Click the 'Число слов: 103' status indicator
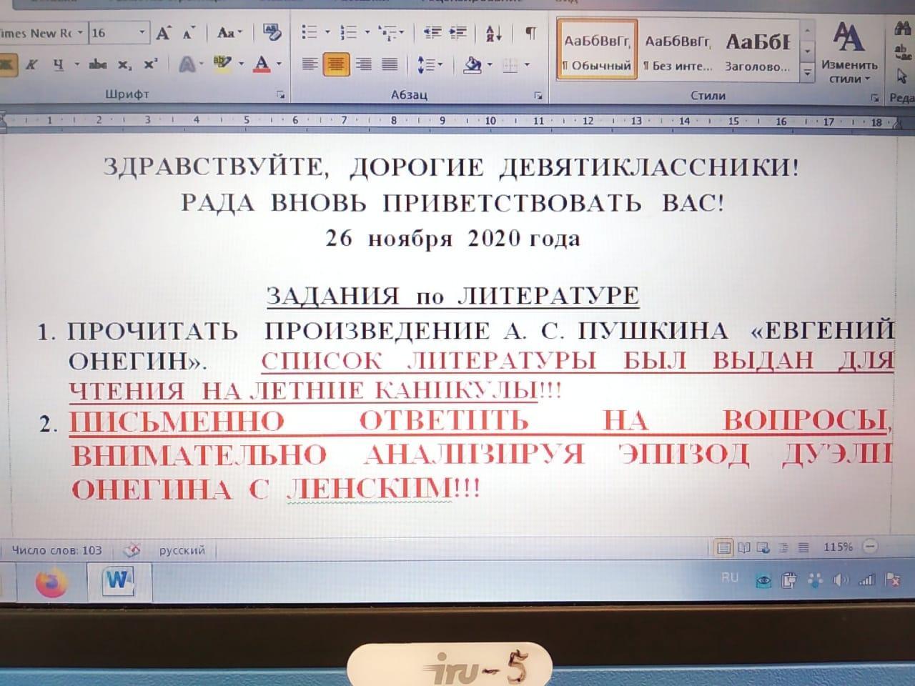Screen dimensions: 915x686 (x=57, y=550)
